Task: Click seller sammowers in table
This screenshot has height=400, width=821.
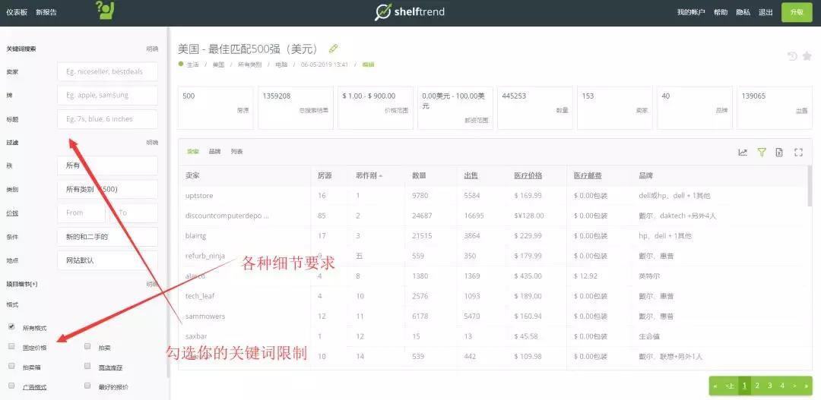Action: point(205,316)
